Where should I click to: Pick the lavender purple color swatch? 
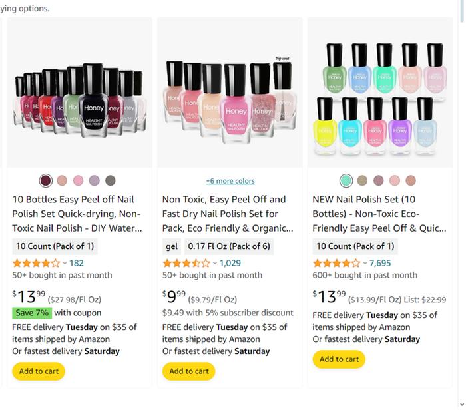tap(94, 180)
